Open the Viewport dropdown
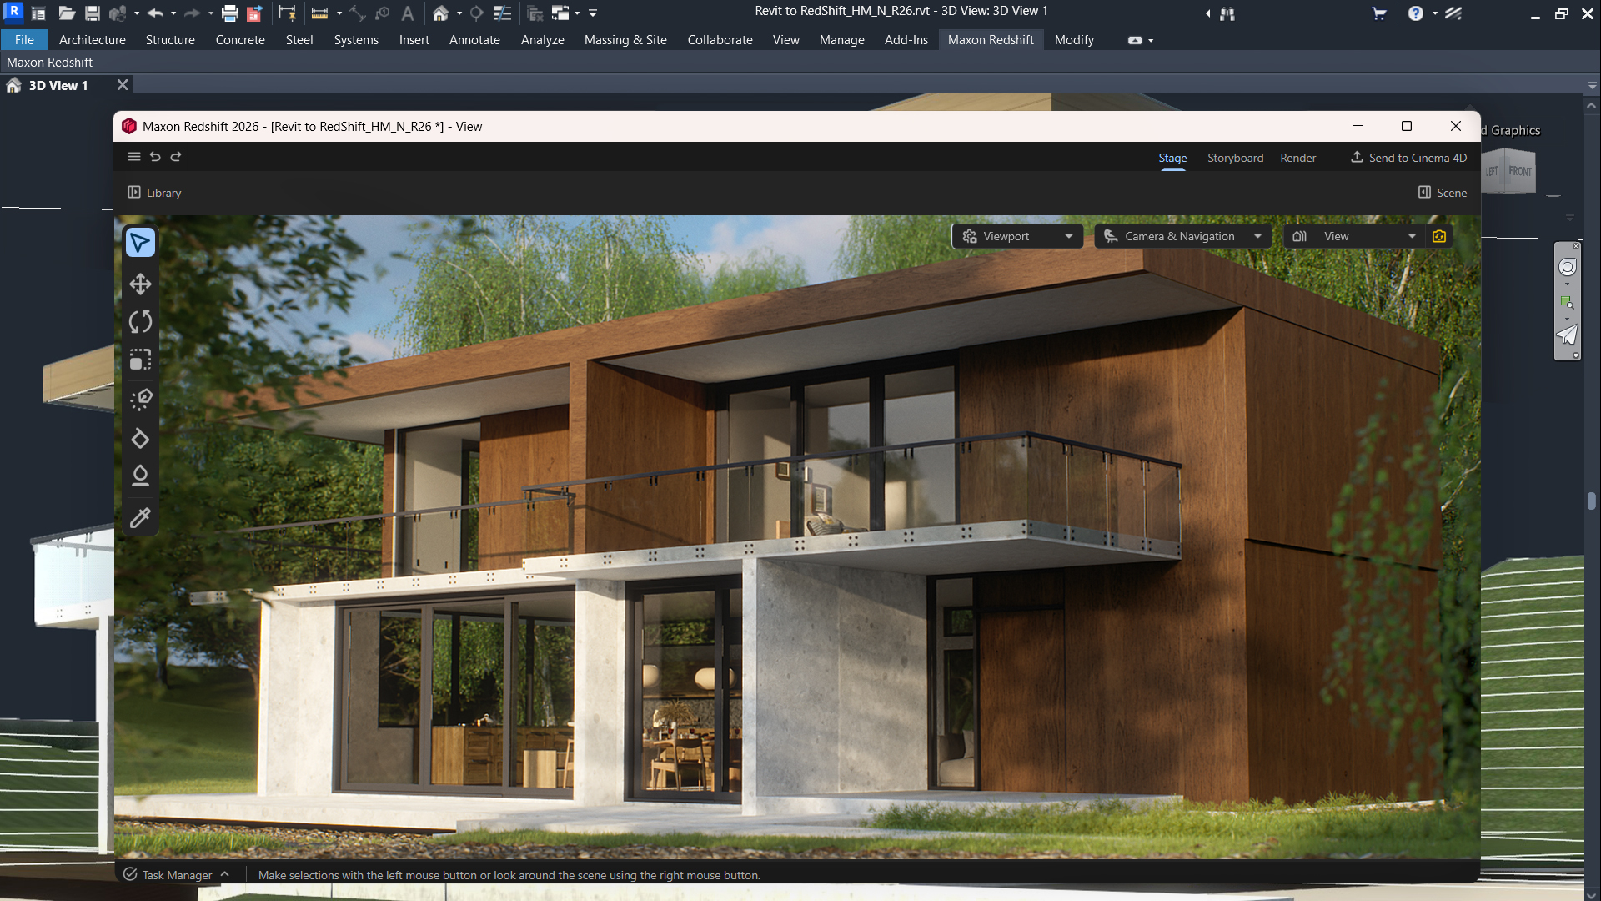Viewport: 1601px width, 901px height. pyautogui.click(x=1017, y=236)
